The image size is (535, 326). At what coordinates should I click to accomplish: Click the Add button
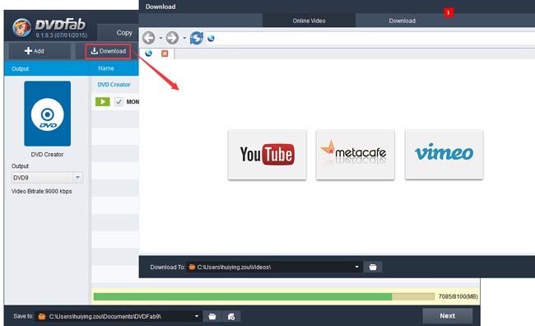coord(34,51)
